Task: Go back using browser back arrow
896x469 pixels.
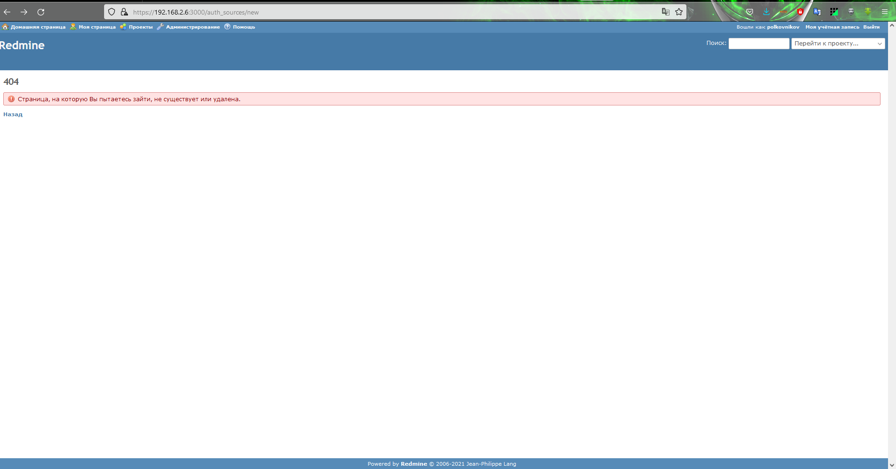Action: click(7, 12)
